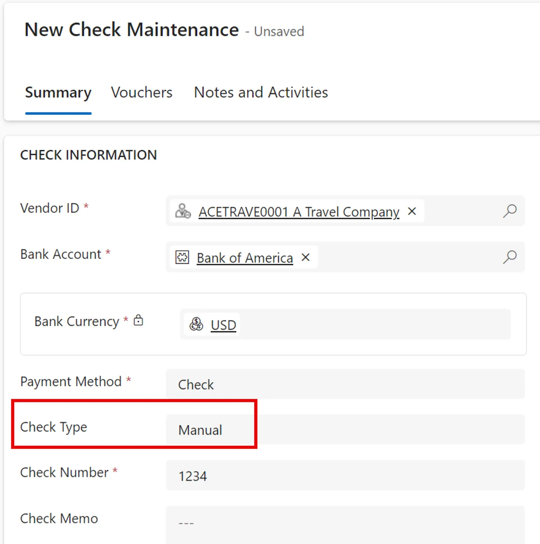Click the bank account icon beside Bank of America
The image size is (540, 544).
(181, 257)
